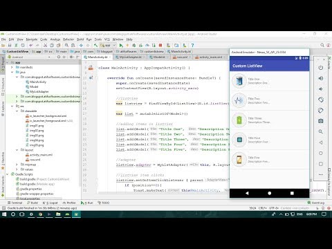Click the Windows Start button

coord(4,214)
